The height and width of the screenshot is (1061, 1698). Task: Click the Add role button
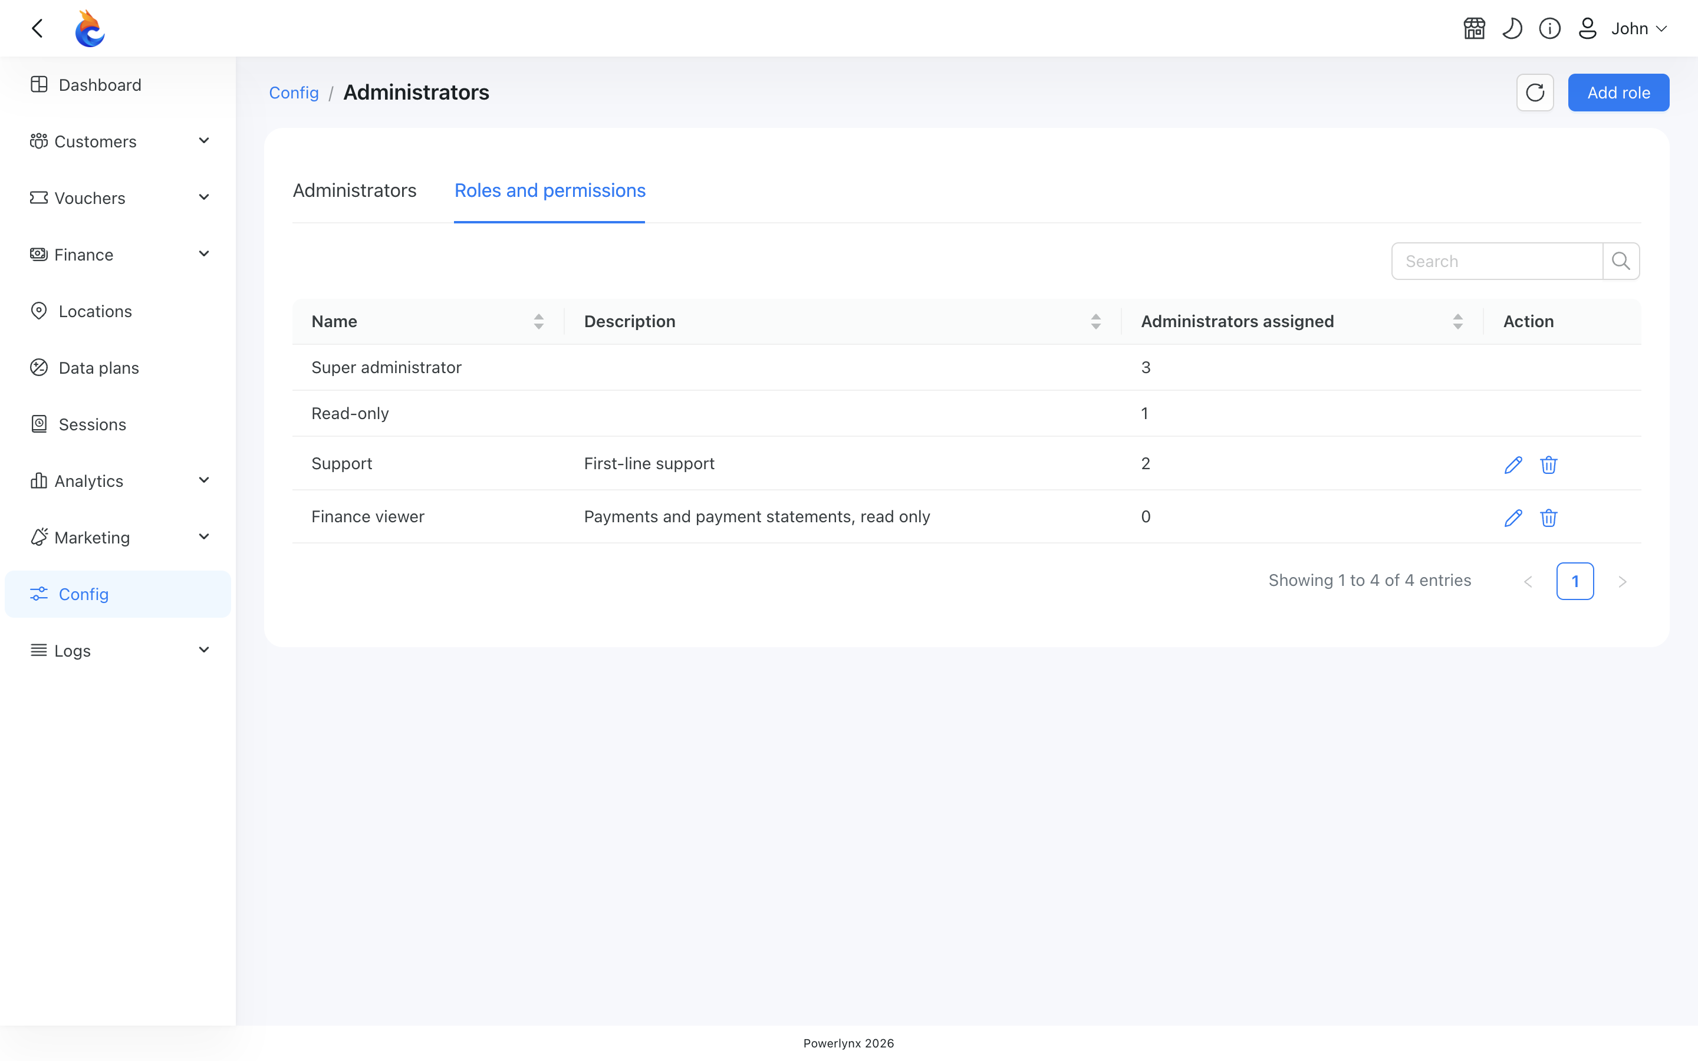(x=1619, y=93)
